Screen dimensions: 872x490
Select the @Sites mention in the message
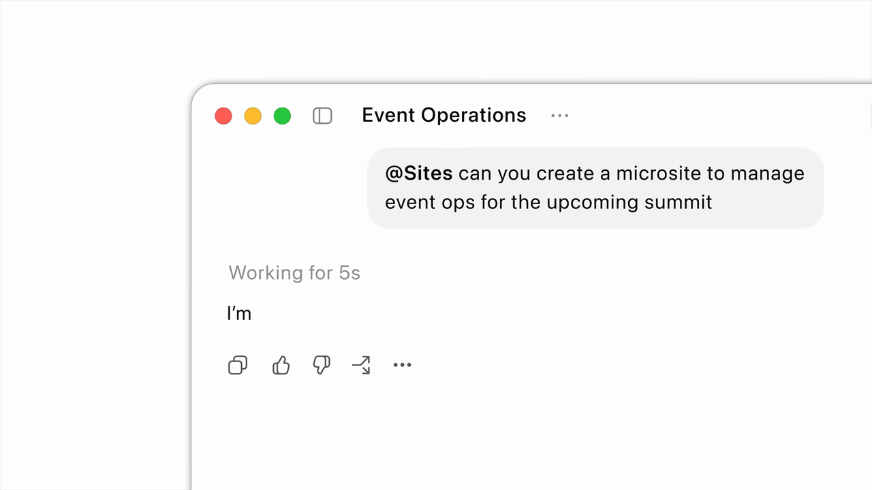pyautogui.click(x=419, y=174)
